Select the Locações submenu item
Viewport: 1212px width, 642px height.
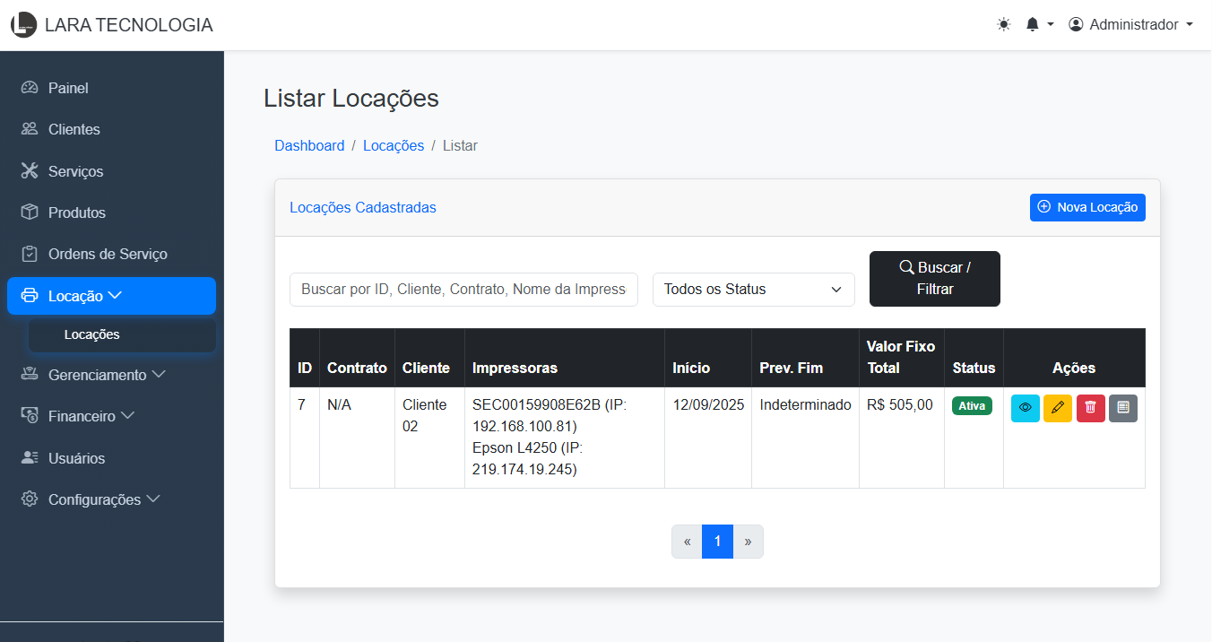91,334
